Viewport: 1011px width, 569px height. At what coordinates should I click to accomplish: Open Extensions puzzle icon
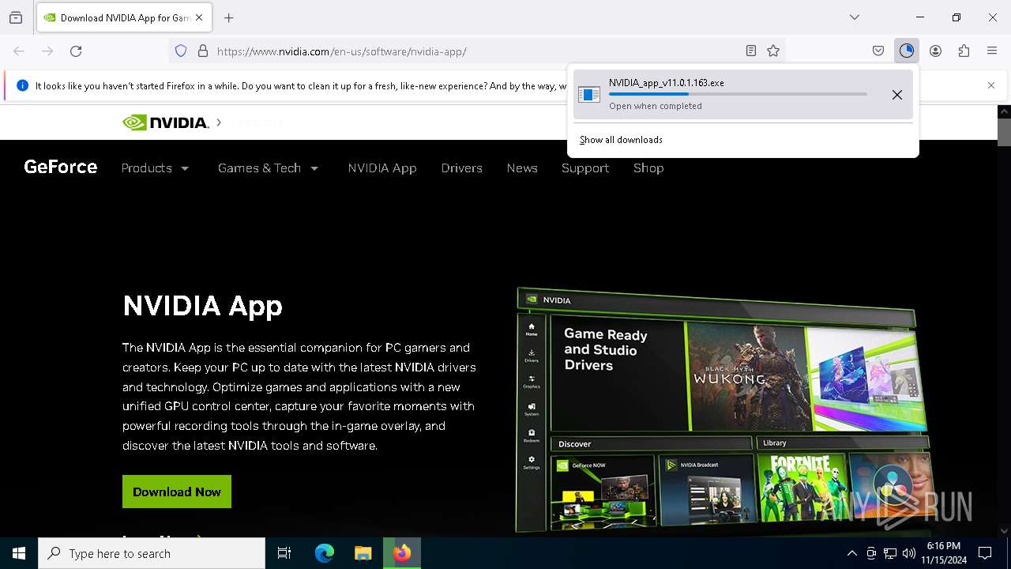pyautogui.click(x=964, y=51)
